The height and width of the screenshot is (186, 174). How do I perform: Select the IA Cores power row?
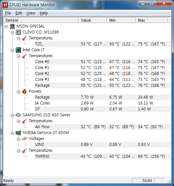[102, 103]
